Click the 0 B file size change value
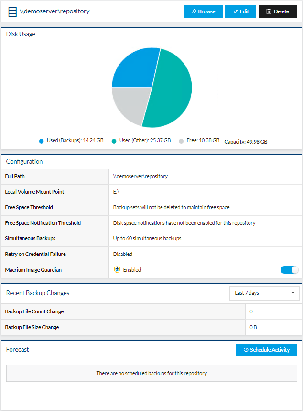The width and height of the screenshot is (303, 411). tap(253, 327)
